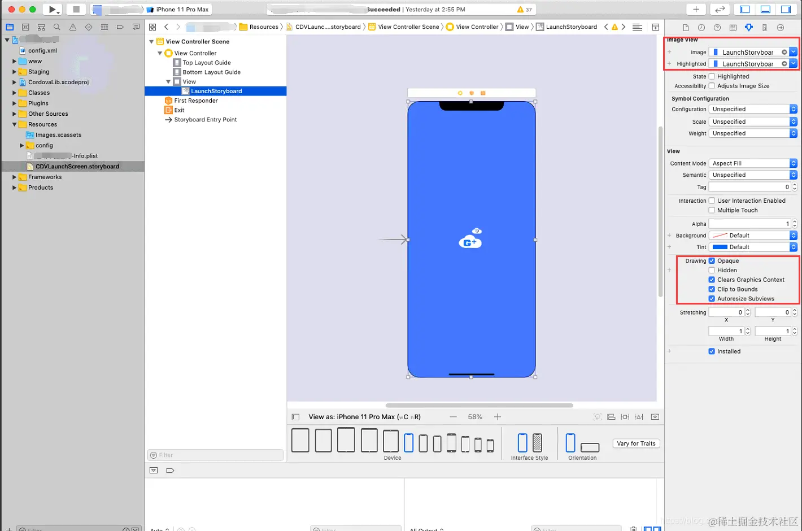
Task: Open the debug navigator
Action: coord(104,27)
